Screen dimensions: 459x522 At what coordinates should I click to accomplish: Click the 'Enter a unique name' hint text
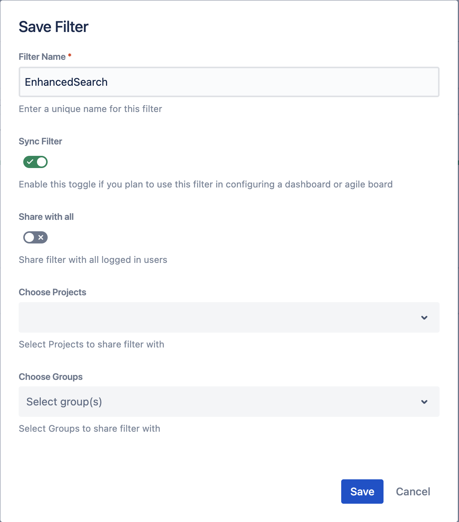click(x=90, y=109)
